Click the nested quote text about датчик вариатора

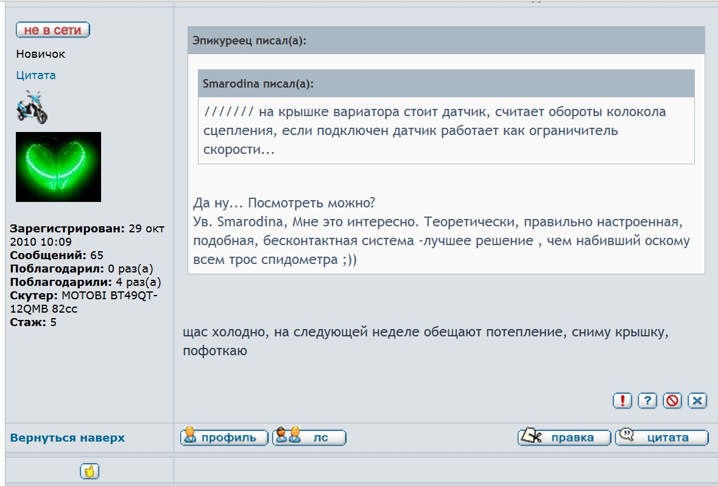(x=435, y=131)
